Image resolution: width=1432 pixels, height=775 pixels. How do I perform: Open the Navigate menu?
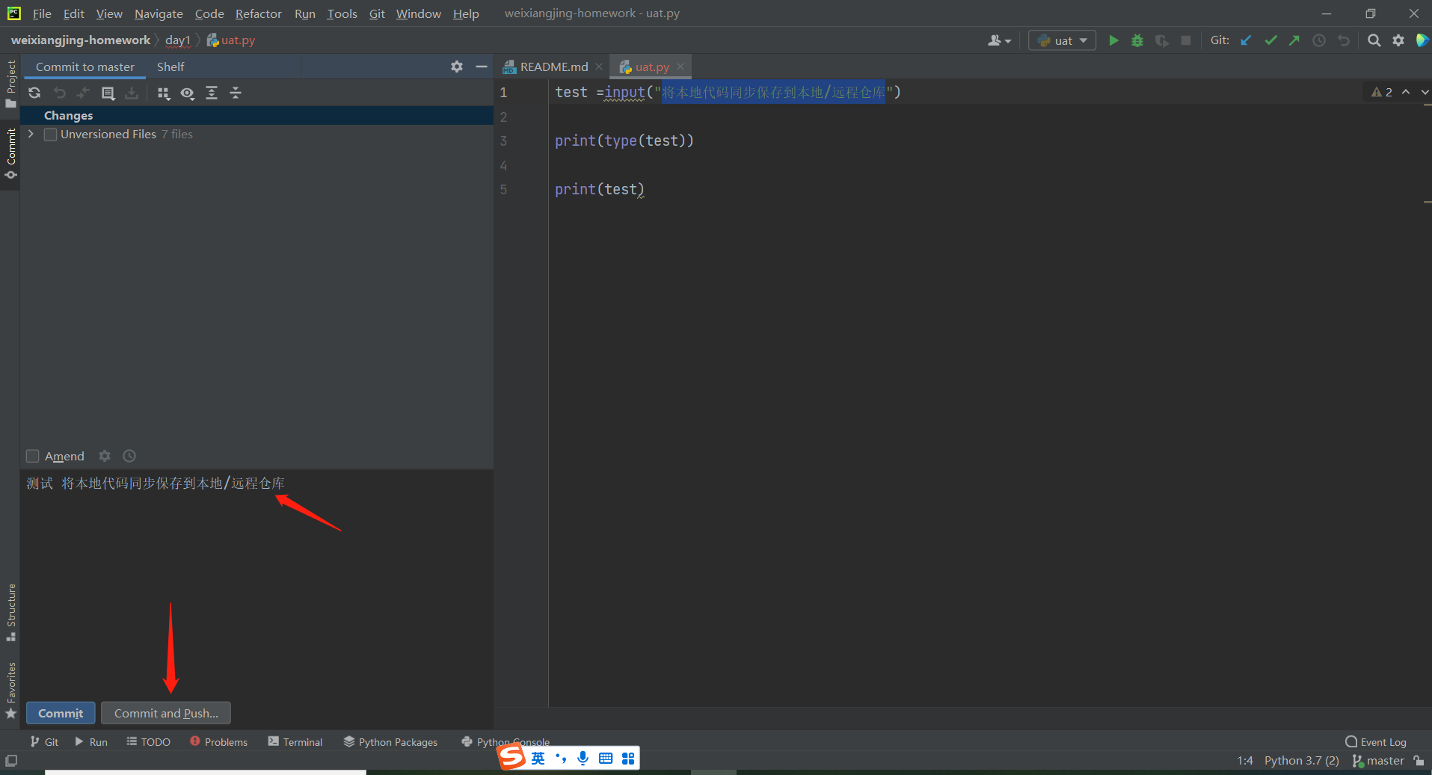point(159,13)
